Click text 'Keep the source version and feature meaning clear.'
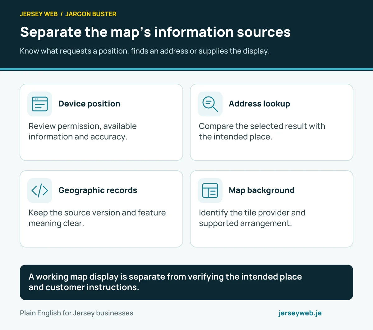 97,218
